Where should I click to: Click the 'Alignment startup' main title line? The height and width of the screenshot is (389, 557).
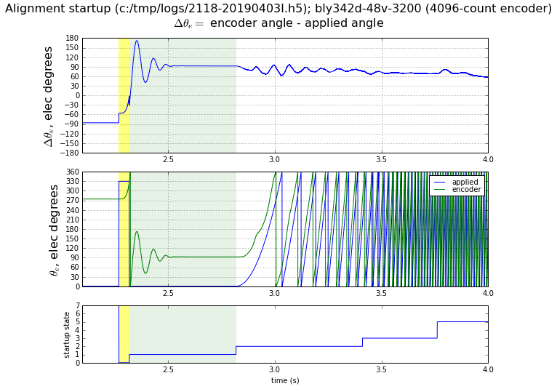[x=278, y=8]
